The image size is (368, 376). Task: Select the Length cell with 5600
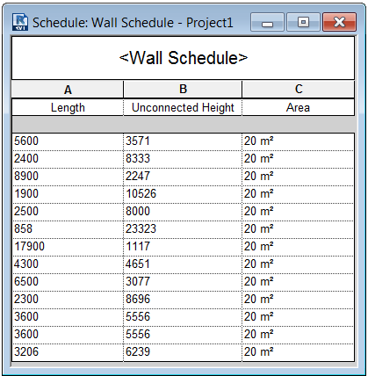(x=68, y=141)
